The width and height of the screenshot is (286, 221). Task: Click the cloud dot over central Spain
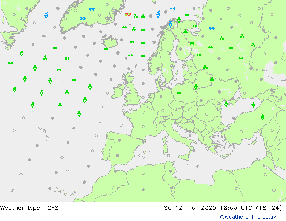point(120,140)
